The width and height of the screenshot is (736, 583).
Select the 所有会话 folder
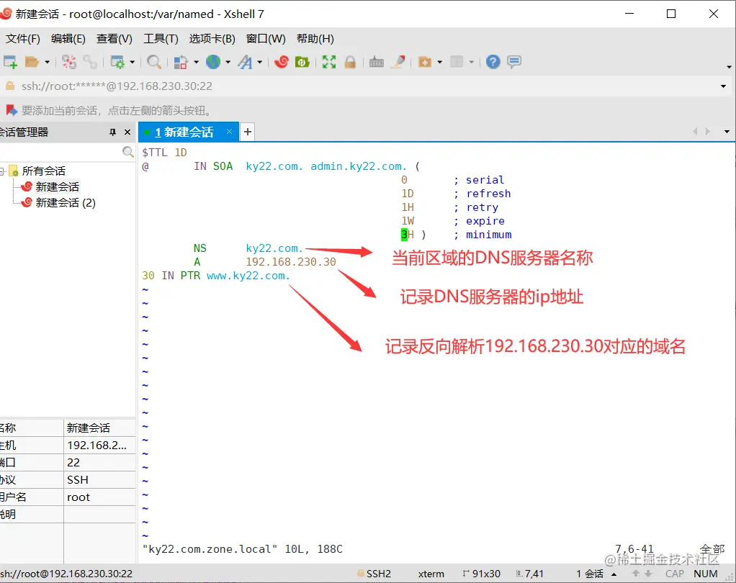tap(44, 171)
